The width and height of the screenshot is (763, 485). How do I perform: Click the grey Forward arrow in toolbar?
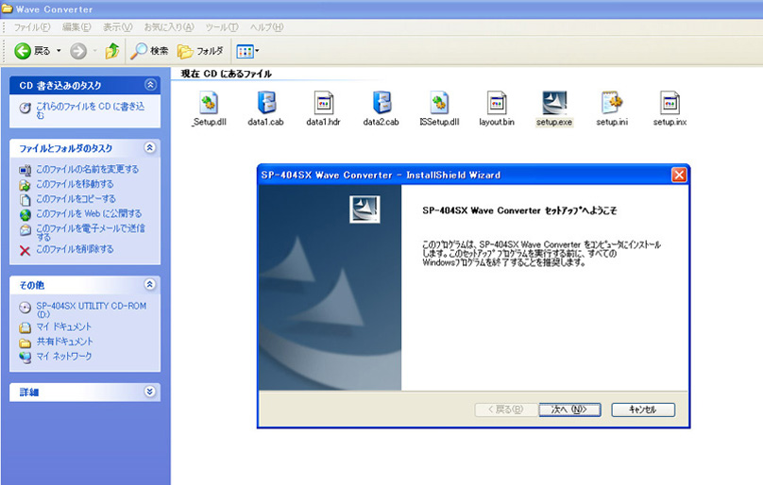click(77, 51)
